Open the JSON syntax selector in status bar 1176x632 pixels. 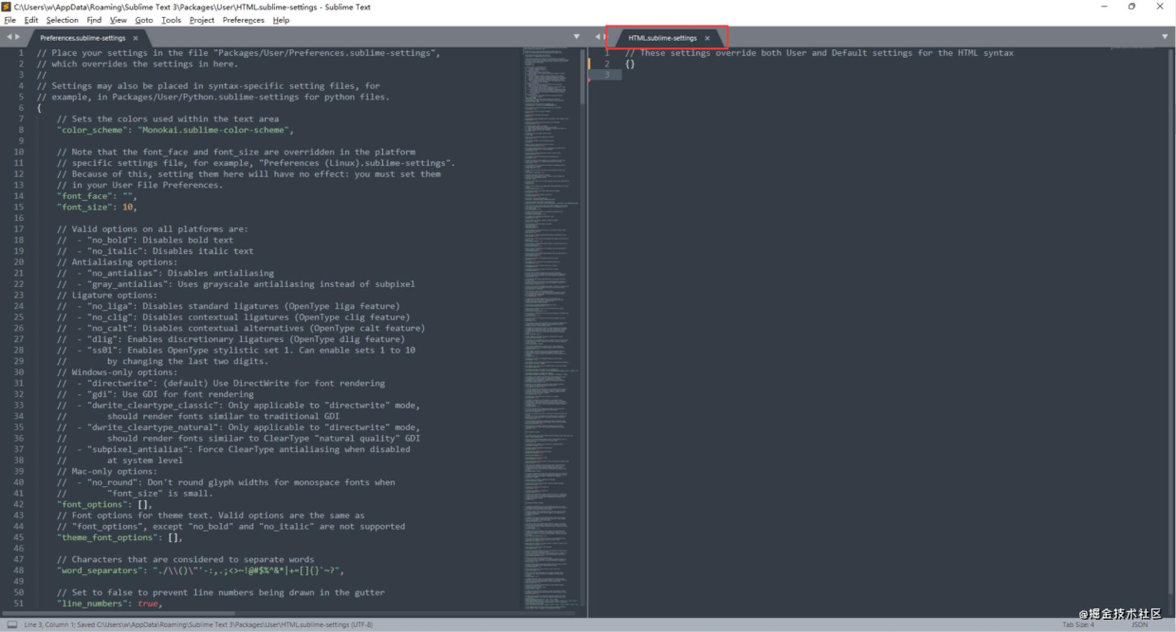point(1139,624)
